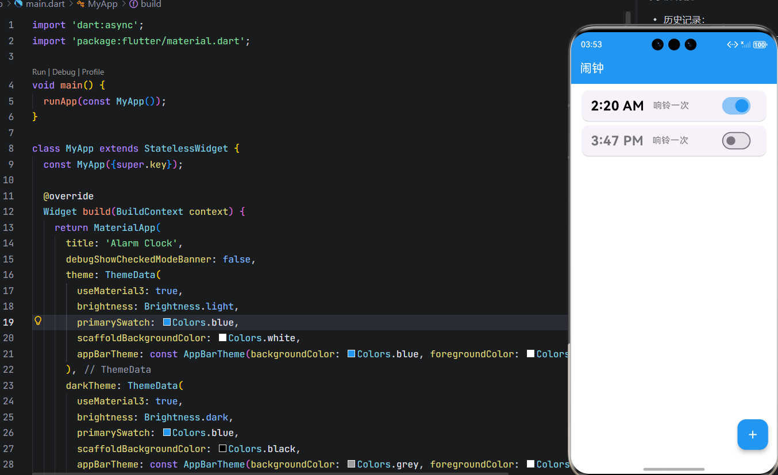This screenshot has height=475, width=778.
Task: Open the white color swatch on line 20
Action: pyautogui.click(x=223, y=338)
